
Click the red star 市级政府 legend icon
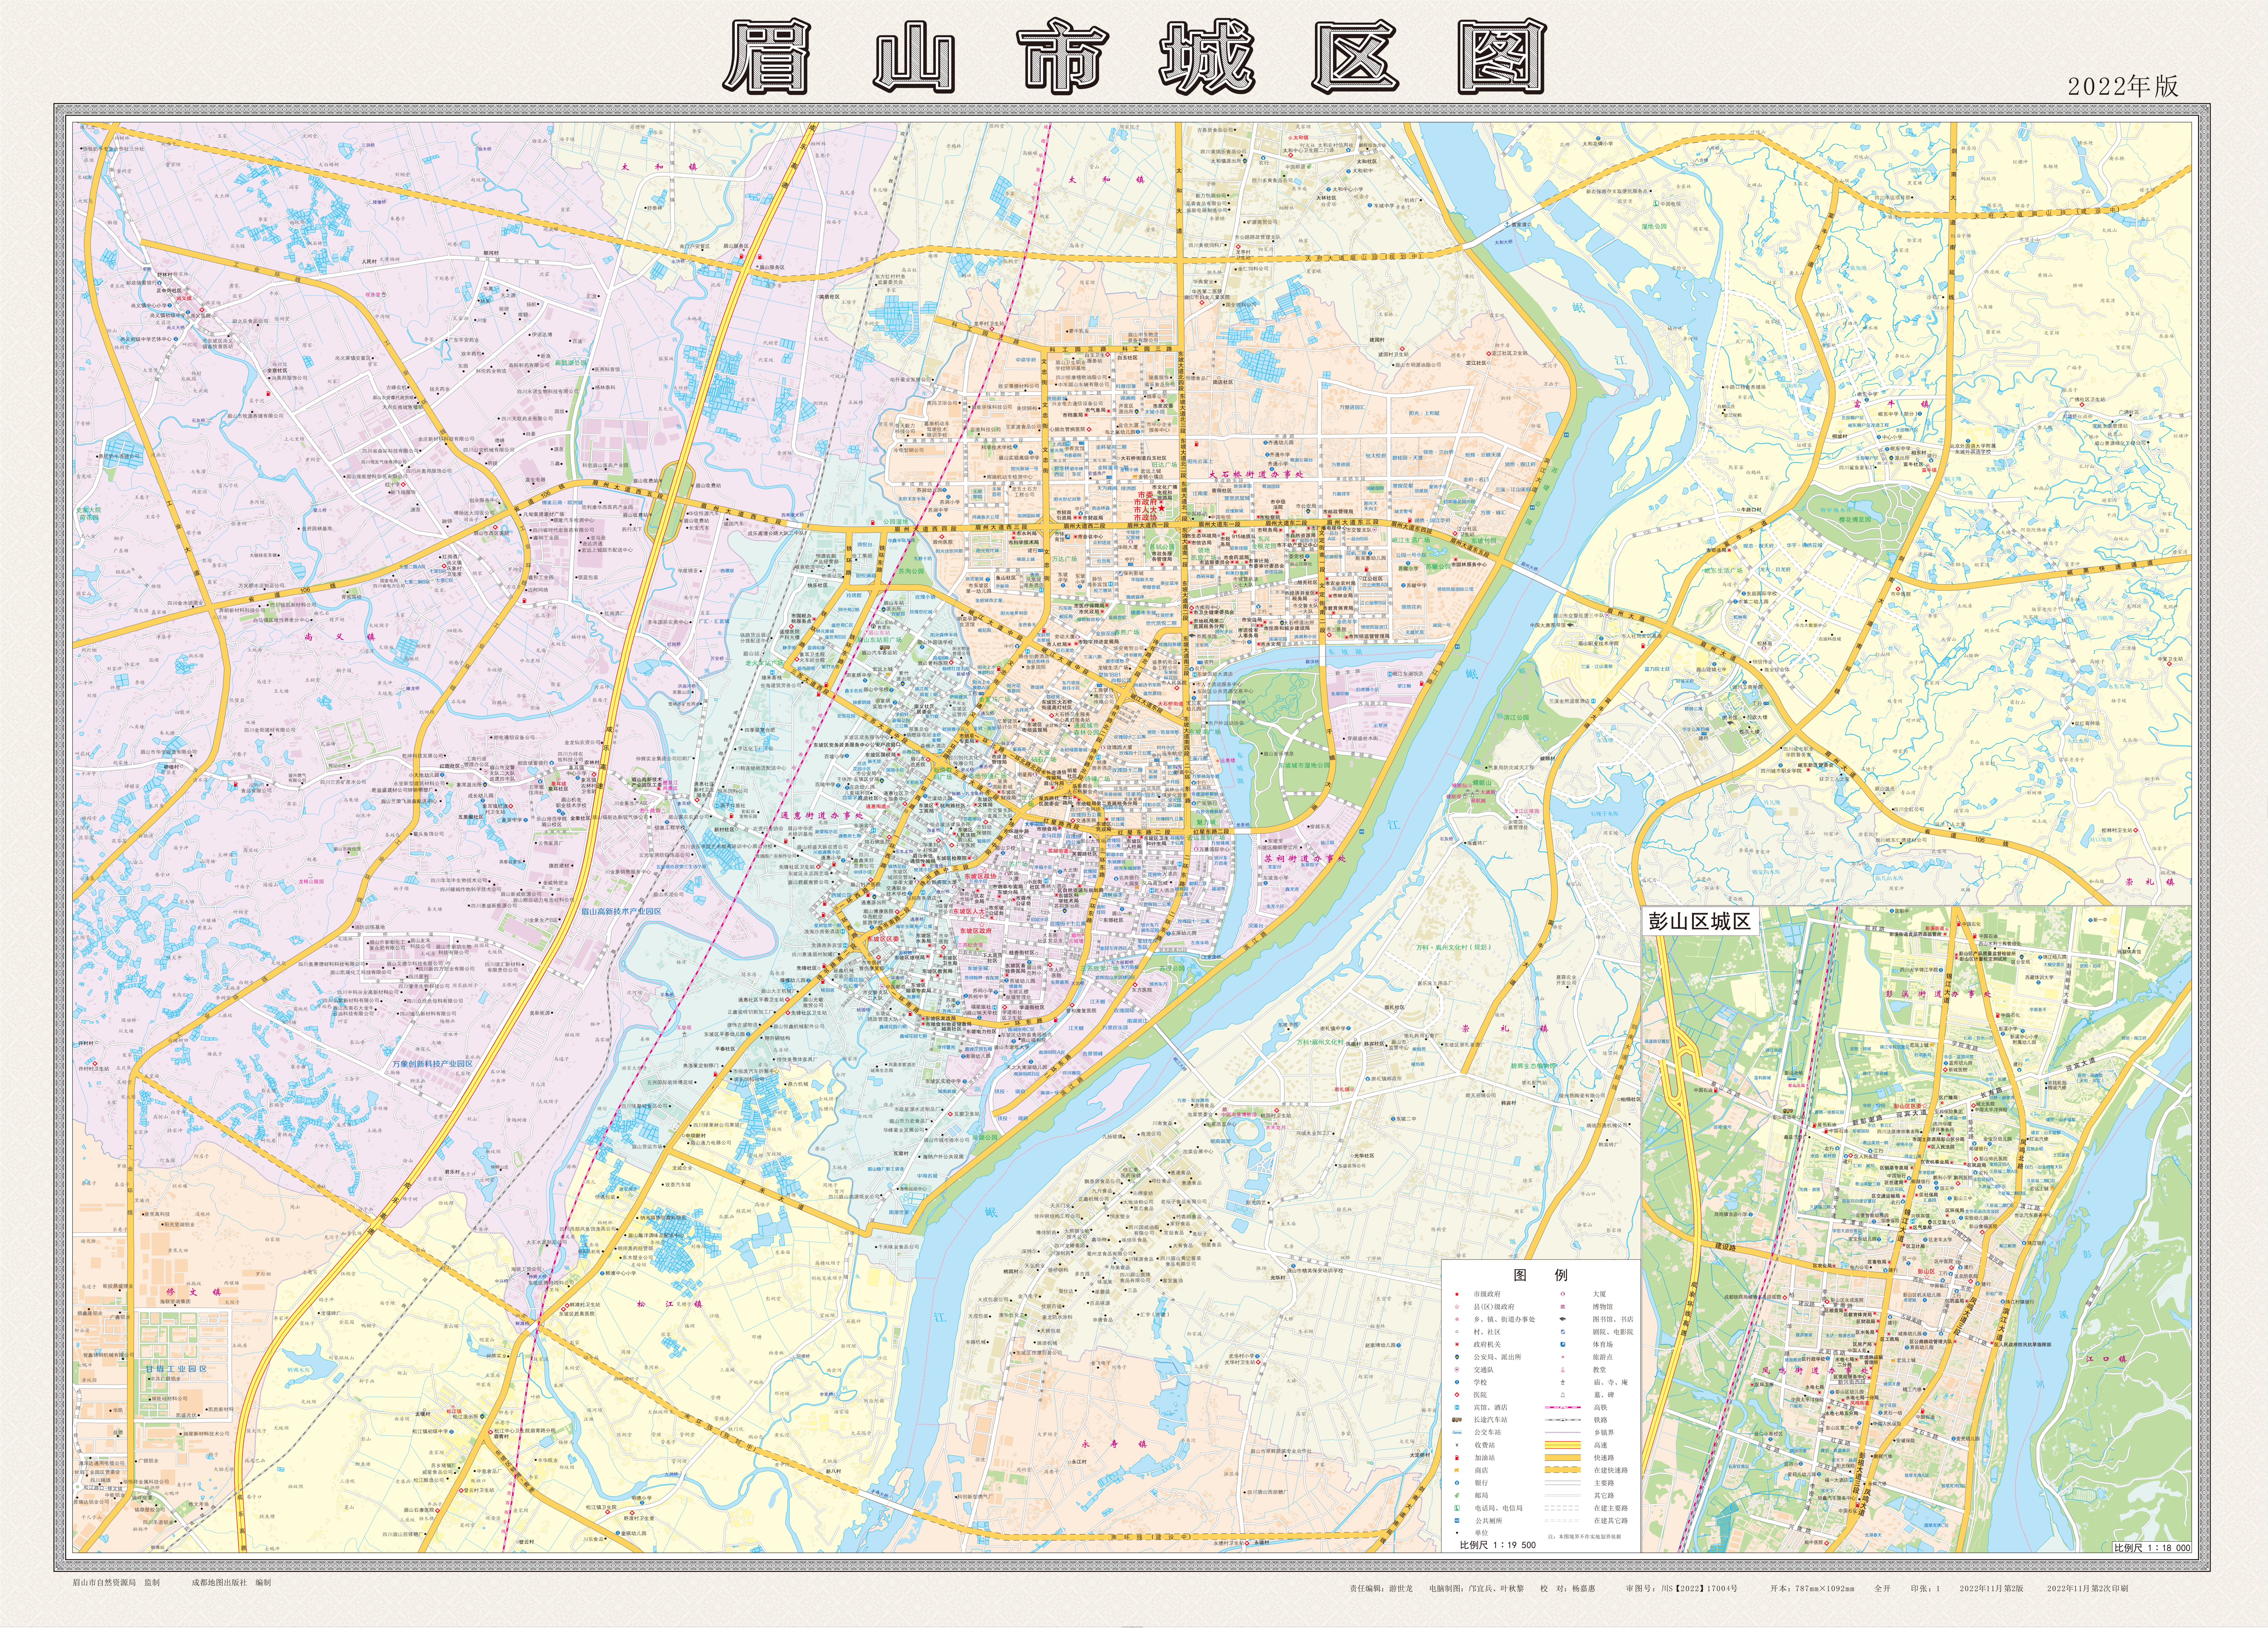pyautogui.click(x=1457, y=1294)
